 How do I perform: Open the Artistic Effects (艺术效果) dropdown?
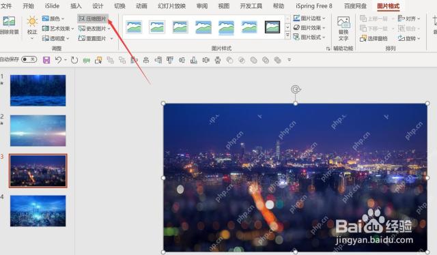click(x=58, y=29)
